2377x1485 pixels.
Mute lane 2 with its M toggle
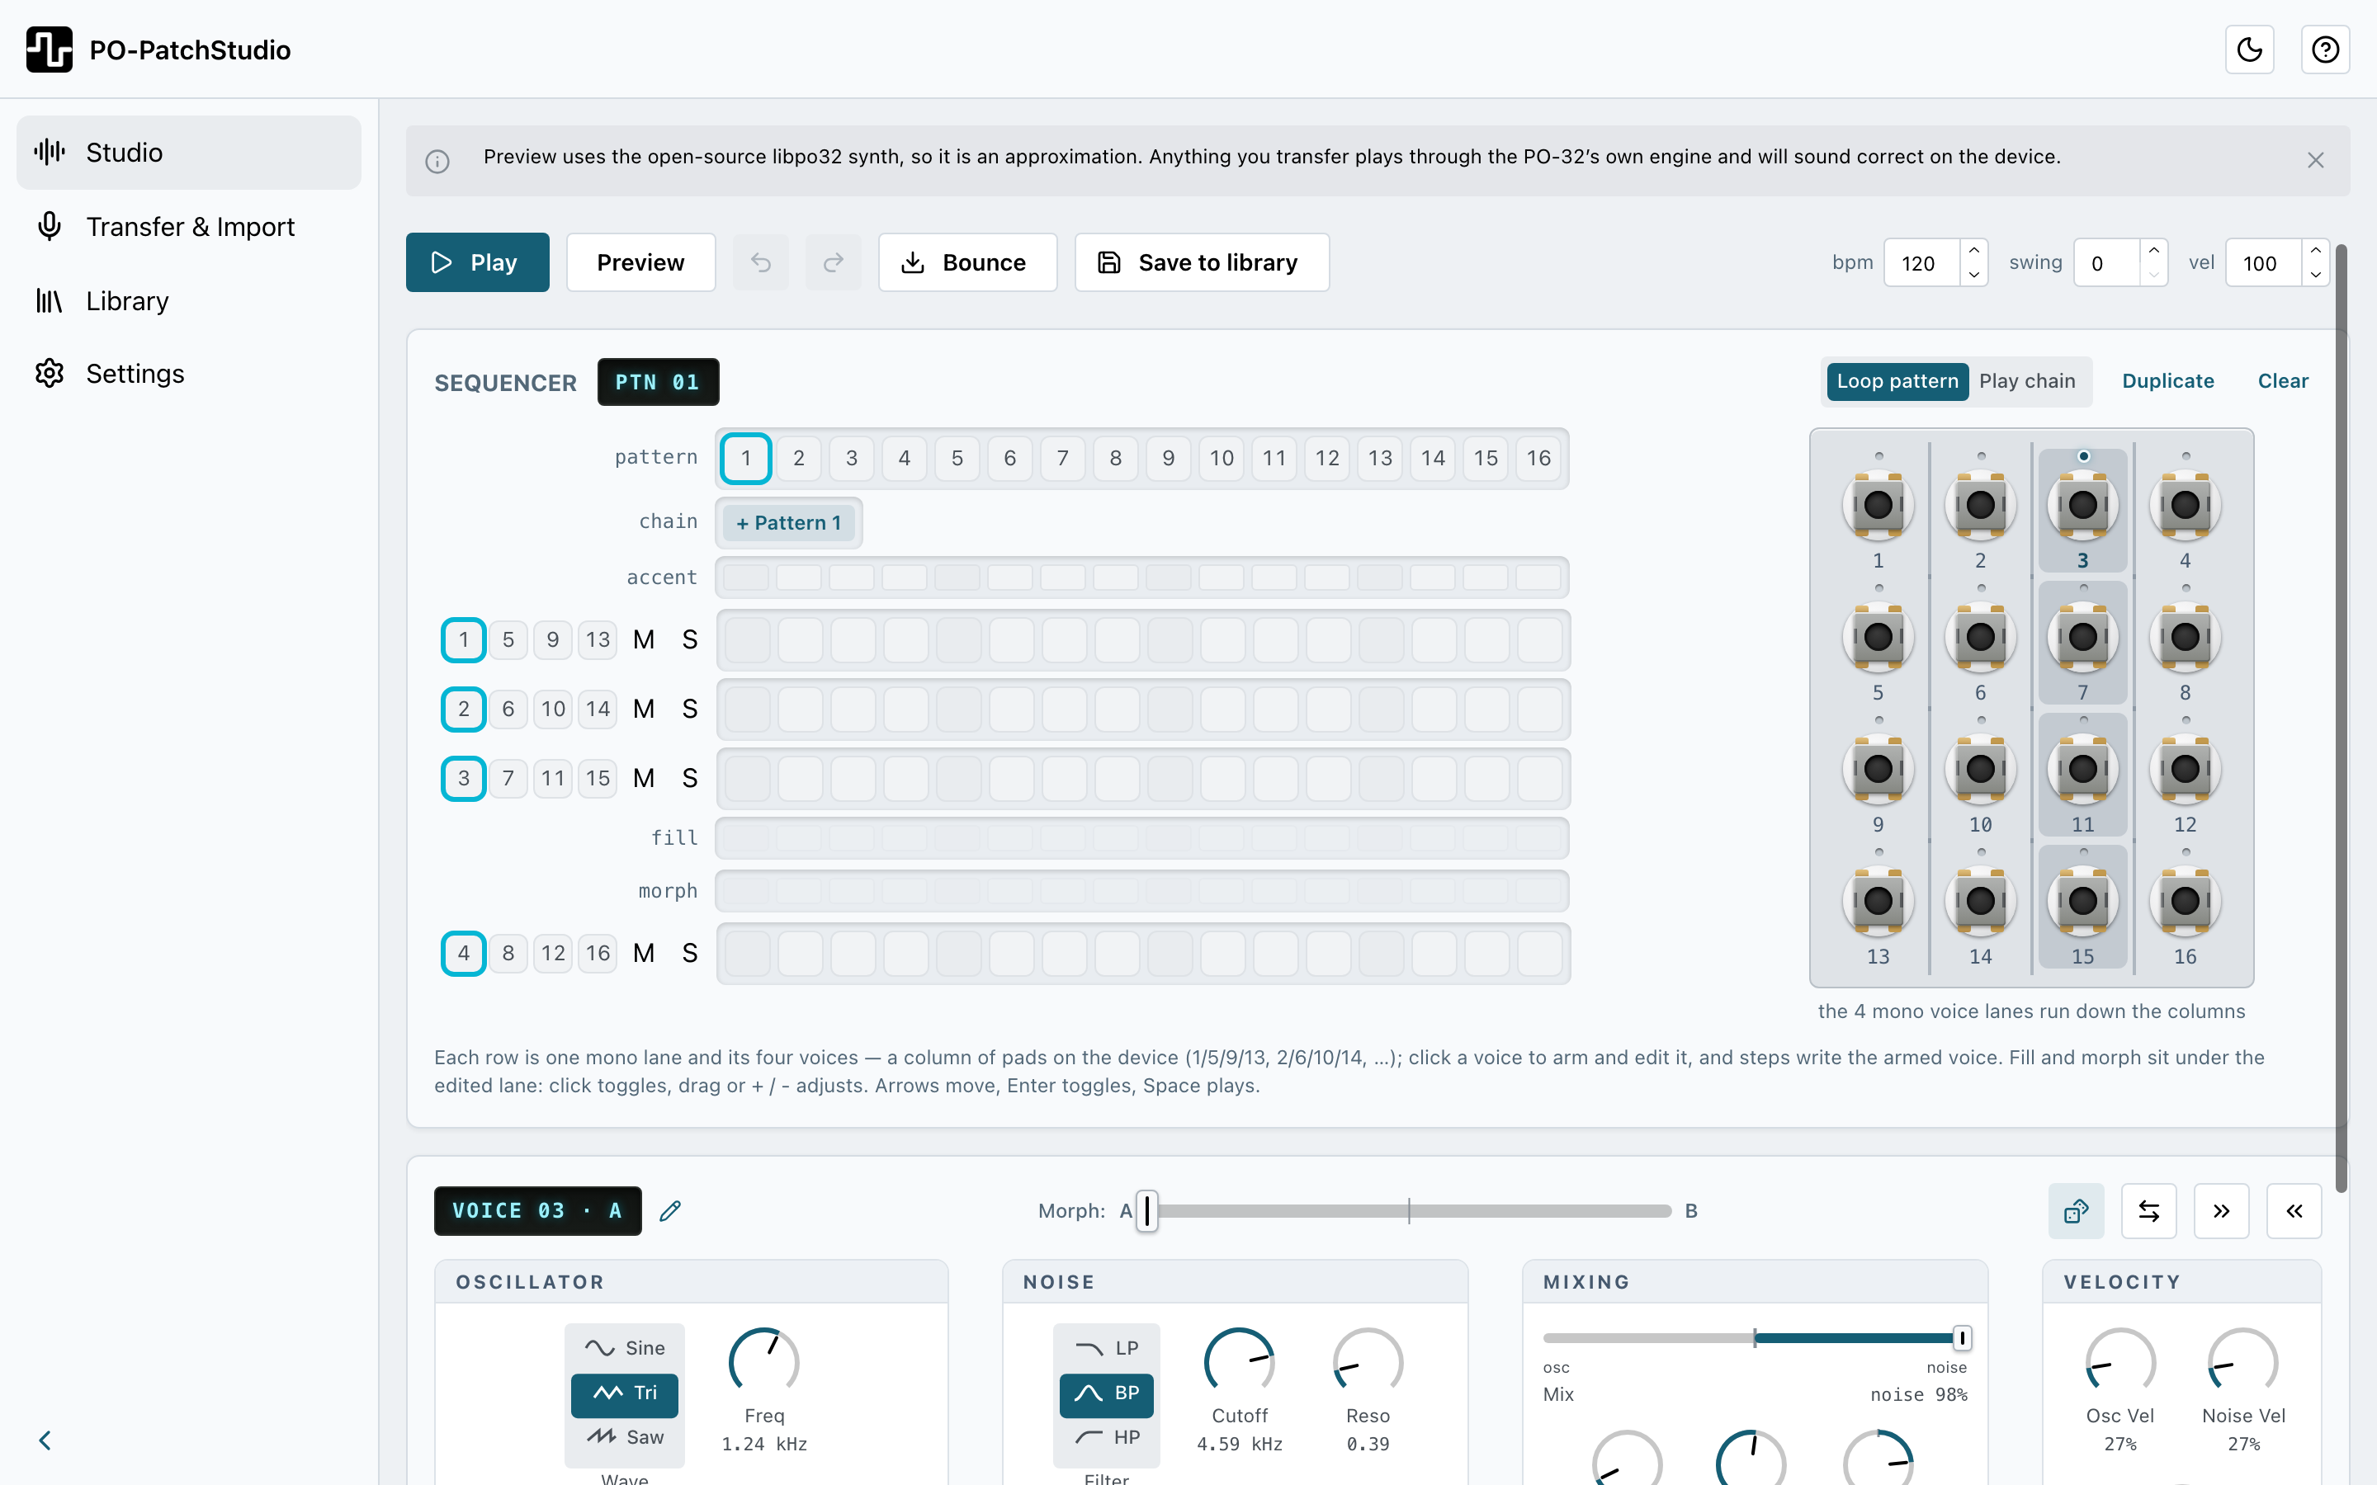pyautogui.click(x=644, y=709)
